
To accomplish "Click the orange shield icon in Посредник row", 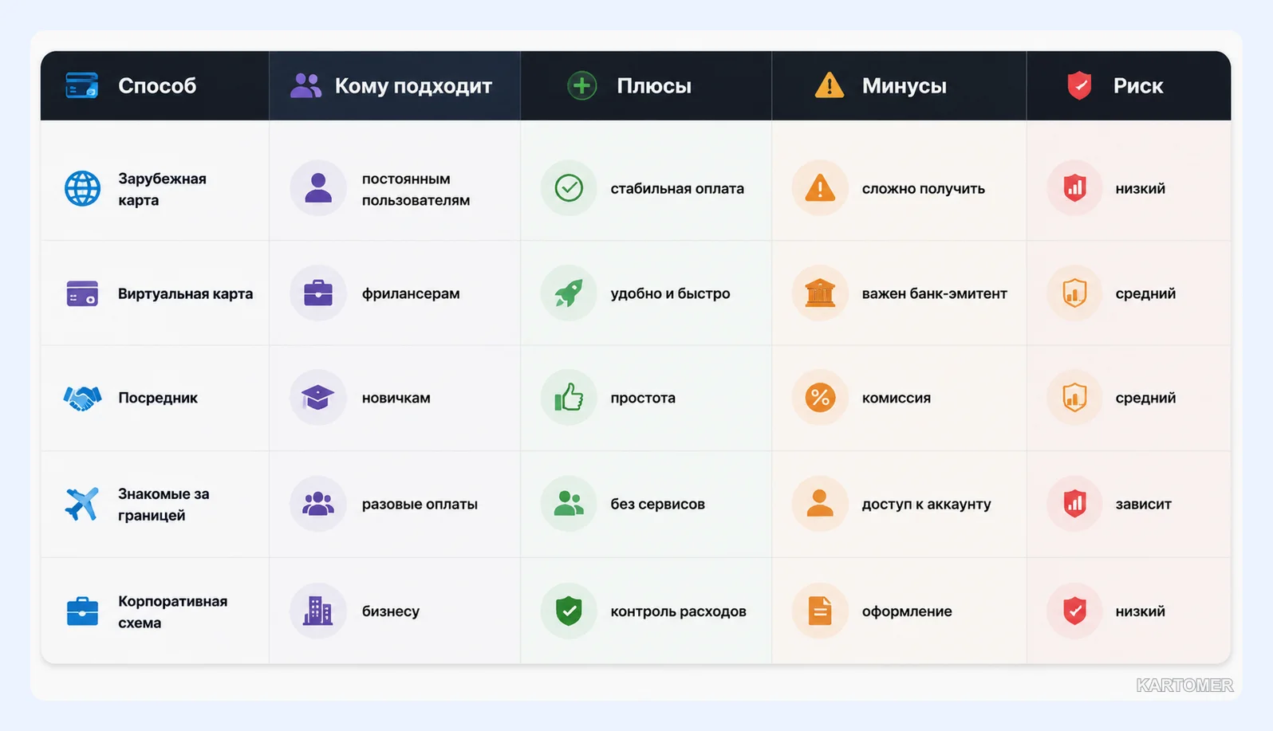I will [1075, 398].
